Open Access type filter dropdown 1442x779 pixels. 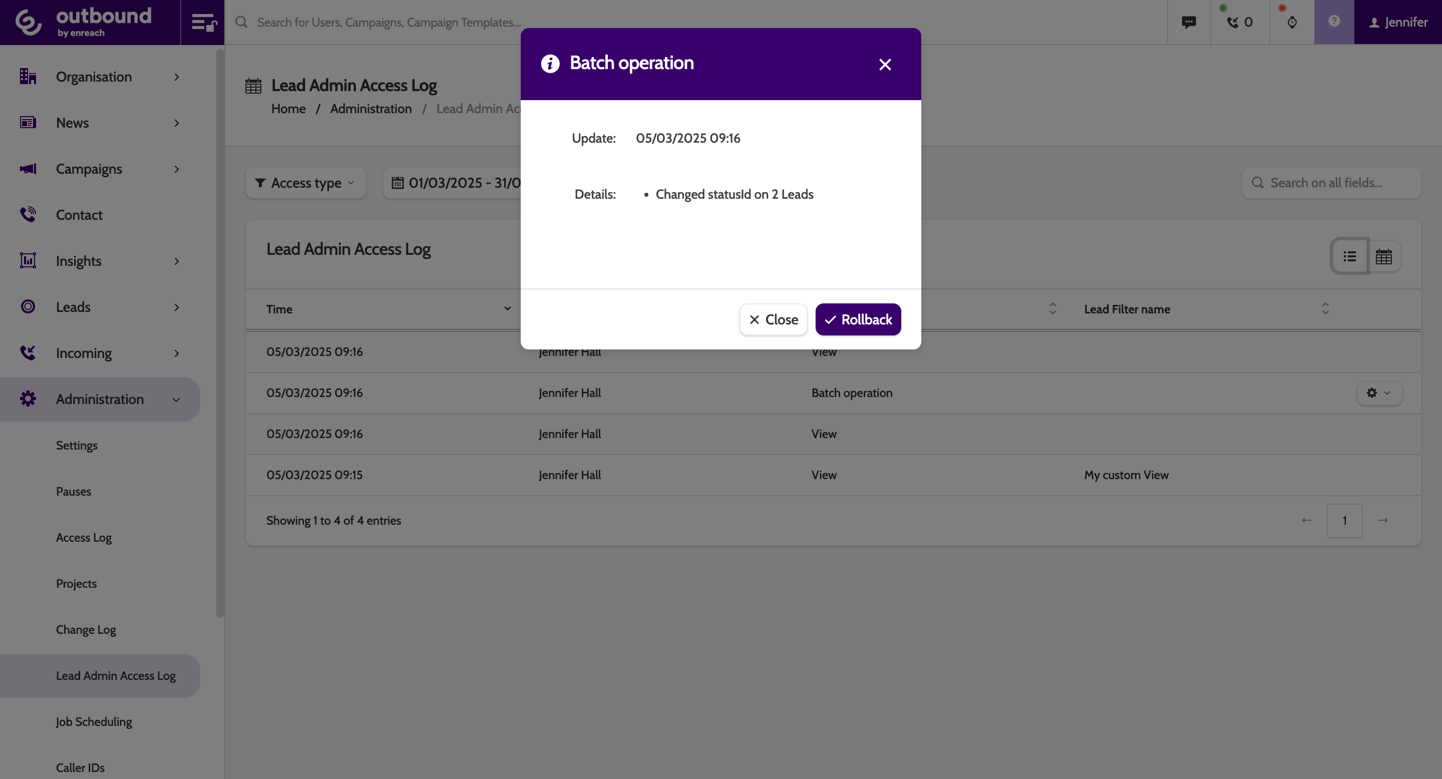pos(305,183)
